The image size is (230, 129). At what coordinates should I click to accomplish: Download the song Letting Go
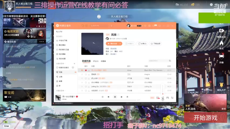click(x=89, y=87)
